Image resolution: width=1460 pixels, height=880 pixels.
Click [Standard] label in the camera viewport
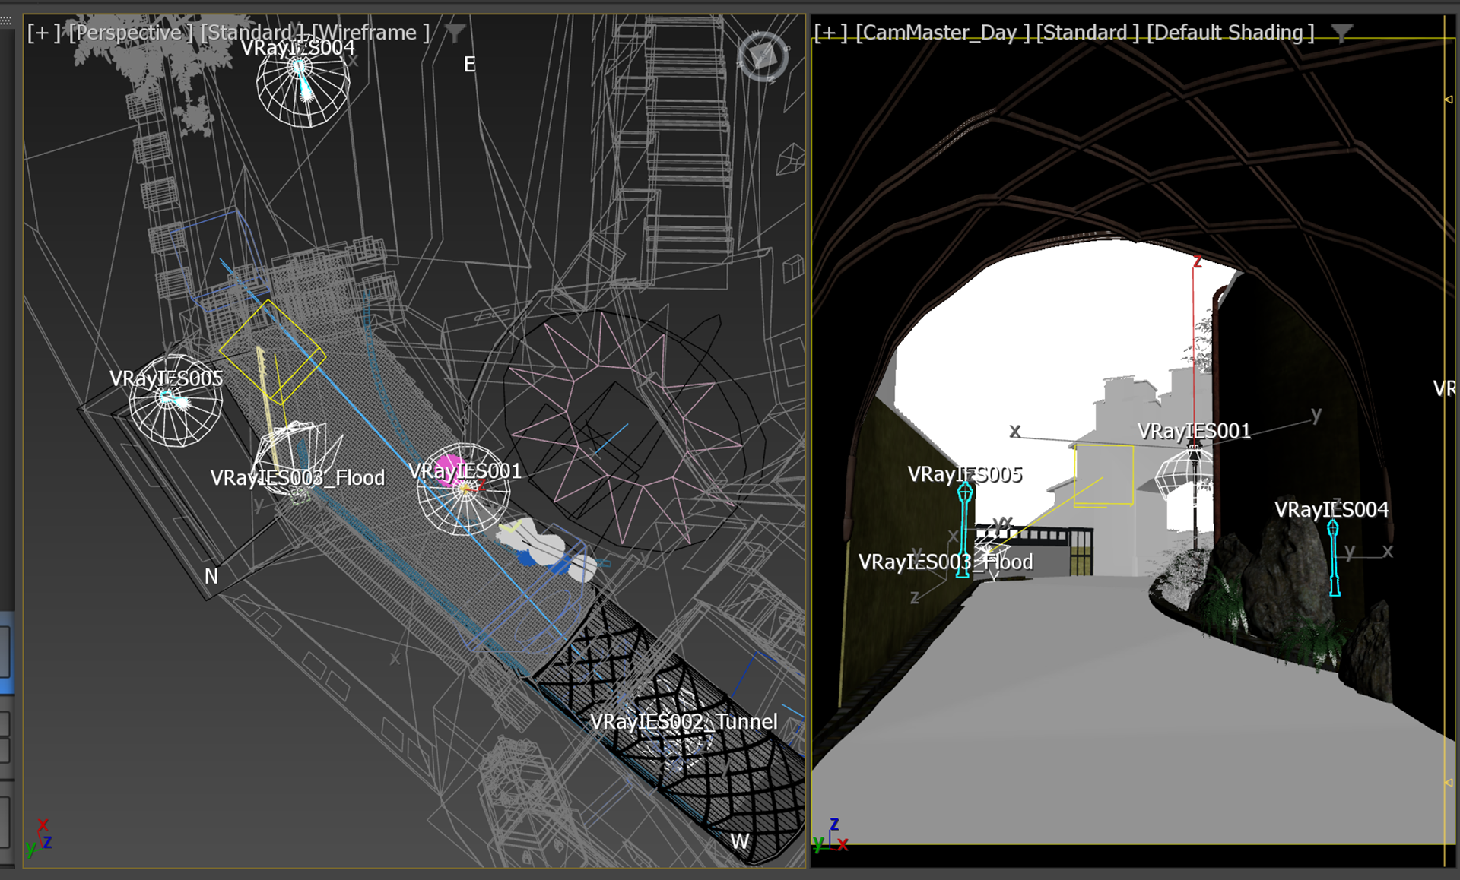pyautogui.click(x=1087, y=33)
